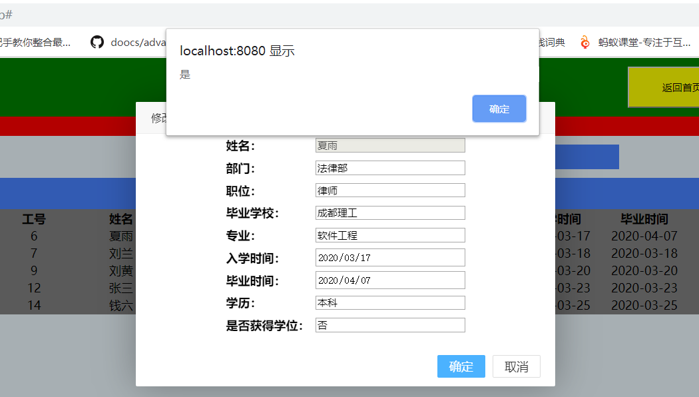Click the name 刘黄 in the table
Image resolution: width=699 pixels, height=397 pixels.
click(x=121, y=270)
